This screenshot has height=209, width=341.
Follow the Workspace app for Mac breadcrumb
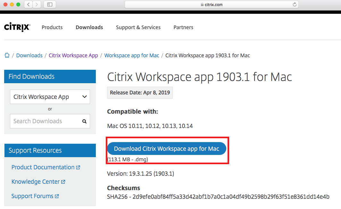[x=132, y=55]
